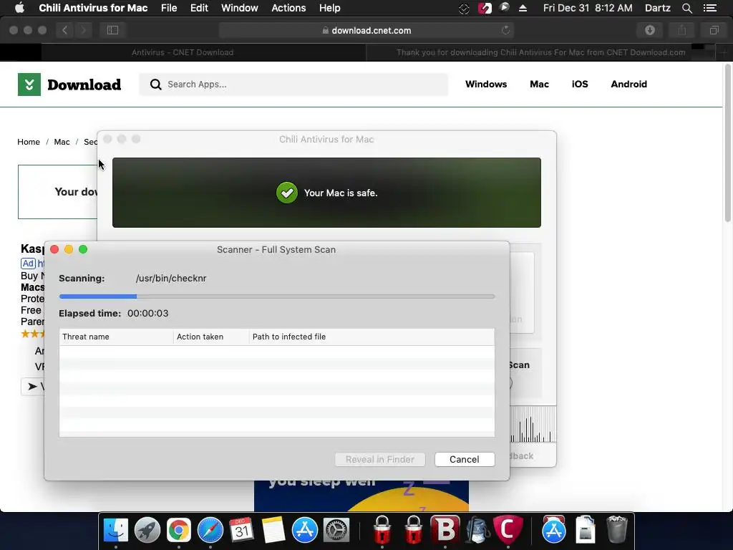Open the Actions menu
This screenshot has width=733, height=550.
click(288, 8)
